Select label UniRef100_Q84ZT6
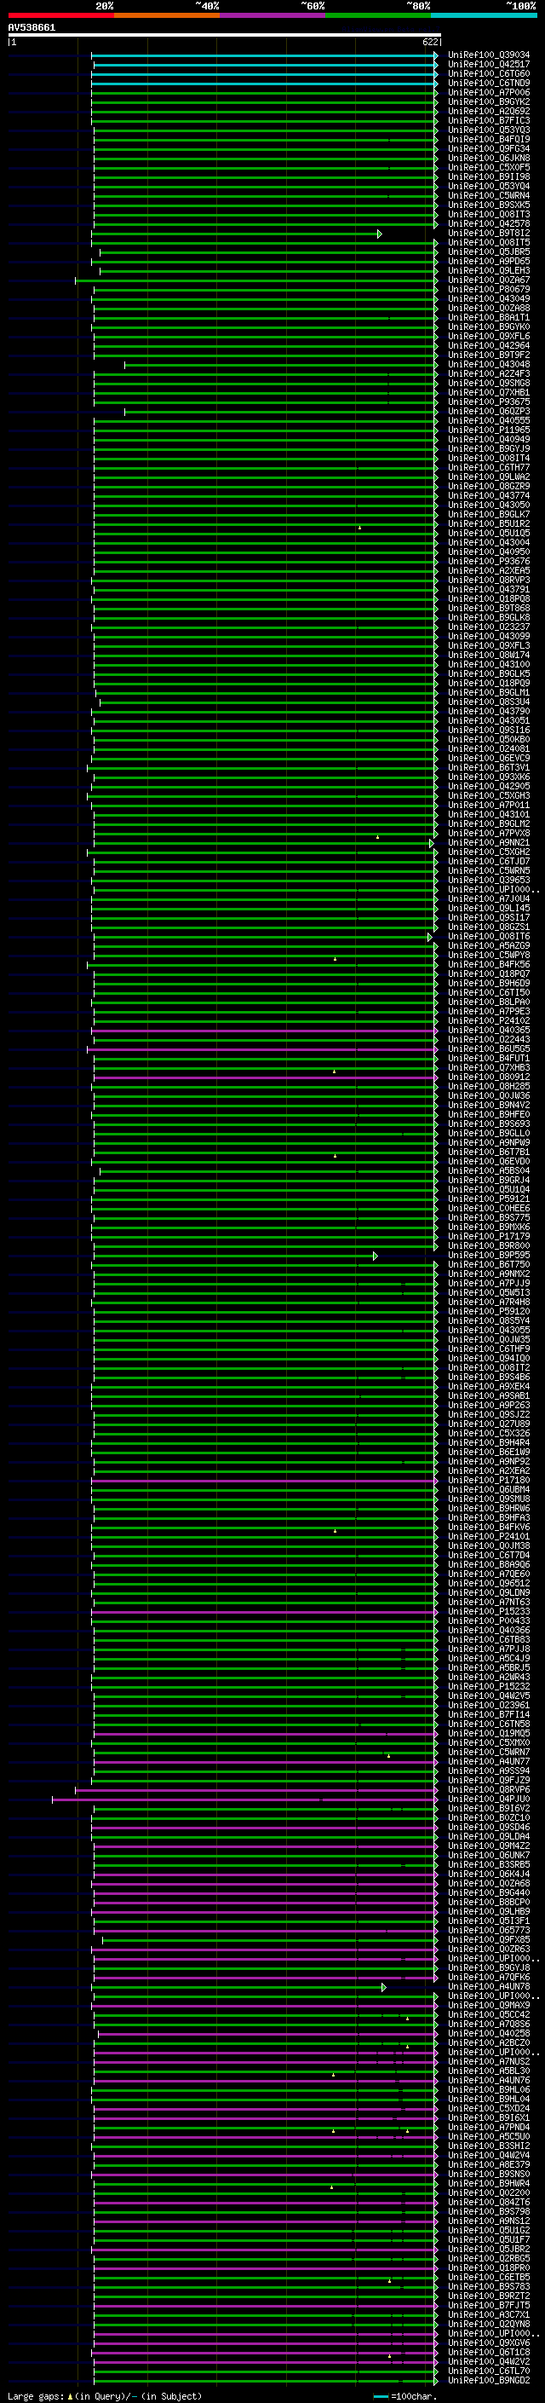The image size is (545, 2403). click(x=489, y=2203)
